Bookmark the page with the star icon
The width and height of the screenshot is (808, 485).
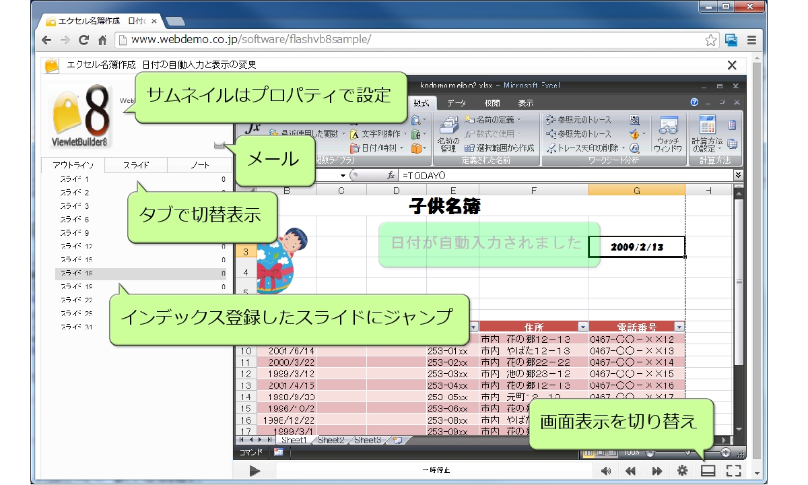coord(710,40)
